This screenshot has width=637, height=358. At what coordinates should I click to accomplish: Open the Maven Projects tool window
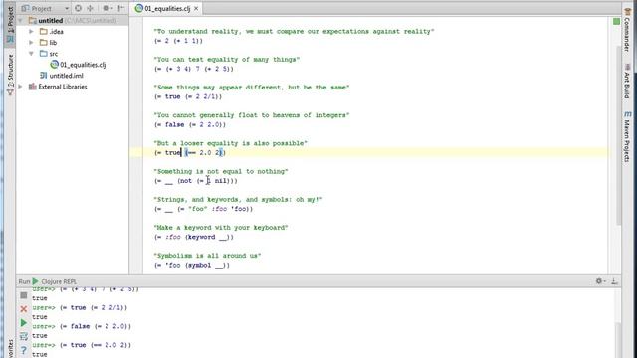point(627,137)
